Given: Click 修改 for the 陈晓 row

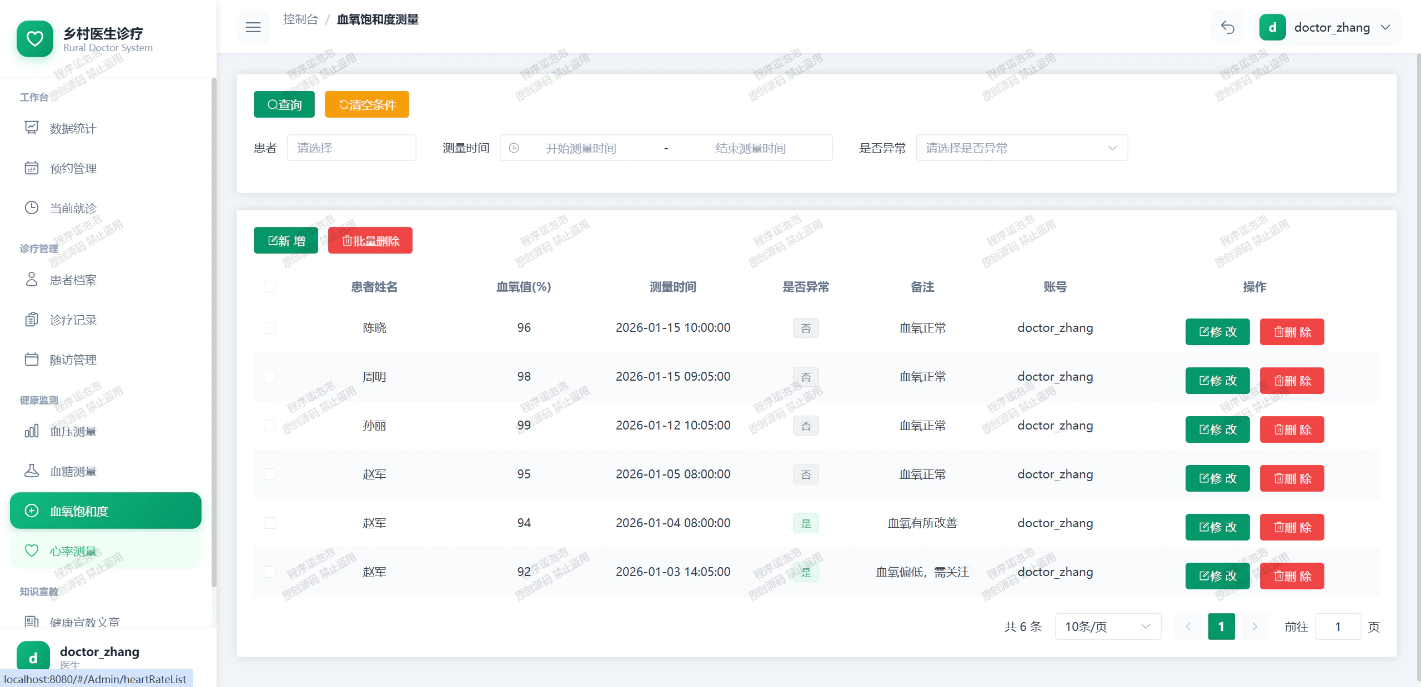Looking at the screenshot, I should [x=1218, y=332].
